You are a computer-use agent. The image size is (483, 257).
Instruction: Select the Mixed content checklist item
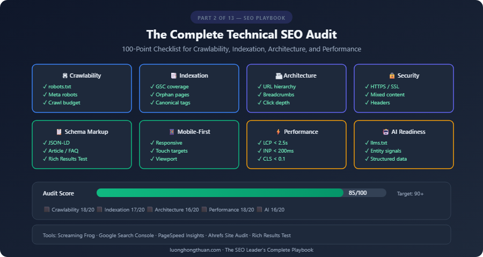(x=385, y=95)
